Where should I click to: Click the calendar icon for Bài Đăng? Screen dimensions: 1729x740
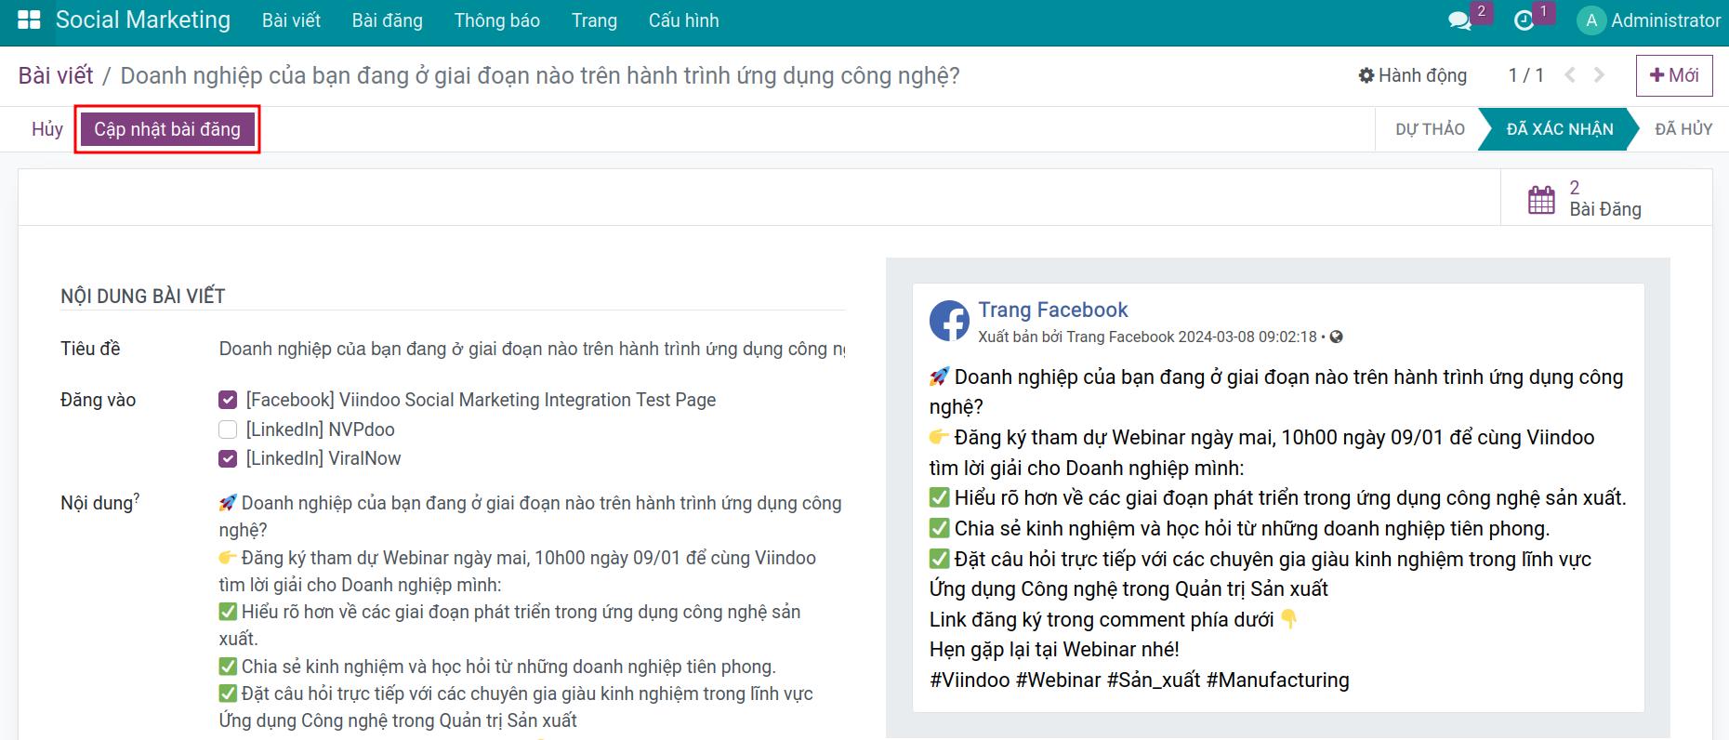pyautogui.click(x=1541, y=199)
